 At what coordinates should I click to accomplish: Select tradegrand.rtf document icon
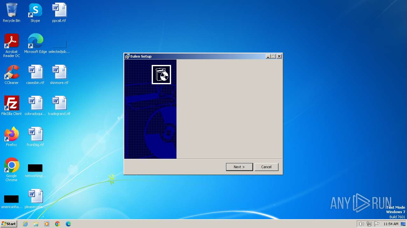59,106
